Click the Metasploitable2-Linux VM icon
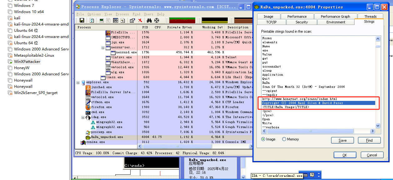The height and width of the screenshot is (180, 393). tap(10, 55)
